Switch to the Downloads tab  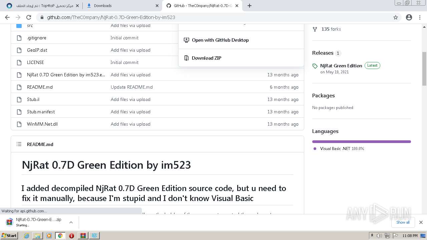(x=122, y=6)
